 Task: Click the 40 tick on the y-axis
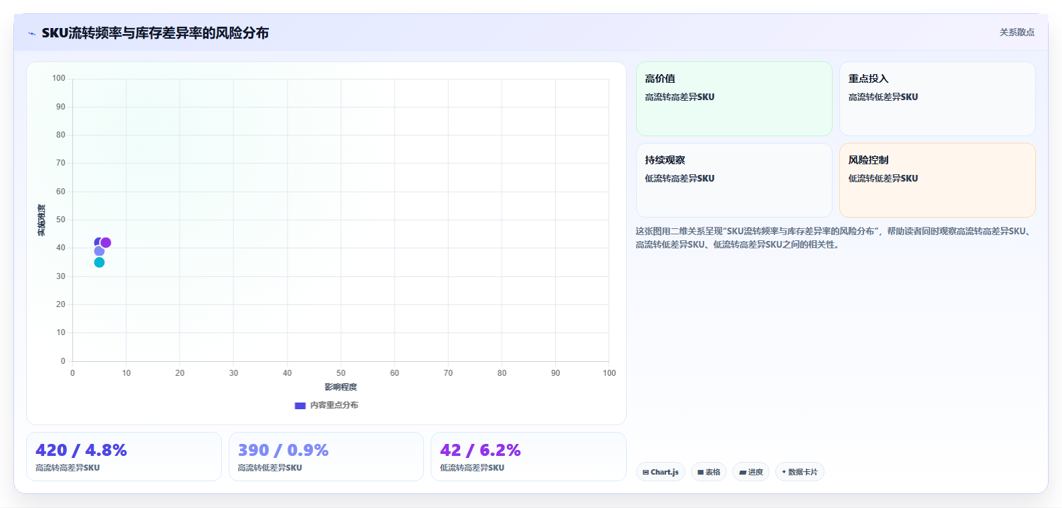tap(61, 248)
